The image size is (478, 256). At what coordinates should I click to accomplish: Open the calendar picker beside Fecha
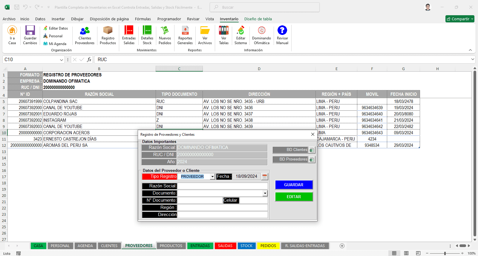[x=264, y=177]
